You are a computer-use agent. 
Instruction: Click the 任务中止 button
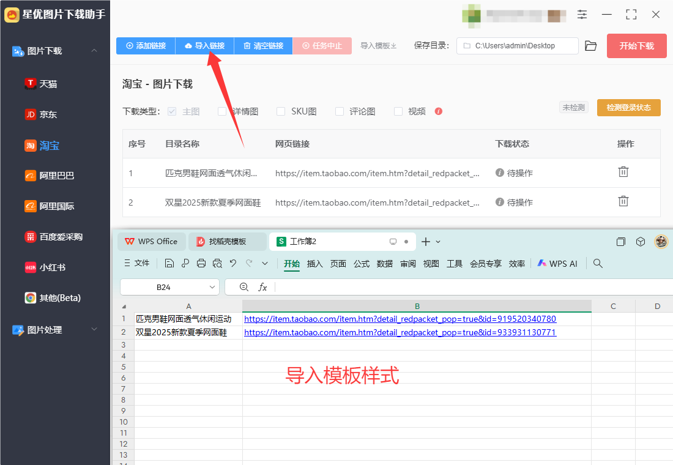(x=322, y=46)
